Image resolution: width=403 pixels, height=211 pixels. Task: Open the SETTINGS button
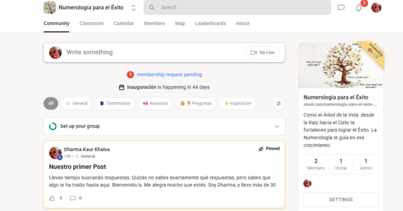[x=341, y=200]
